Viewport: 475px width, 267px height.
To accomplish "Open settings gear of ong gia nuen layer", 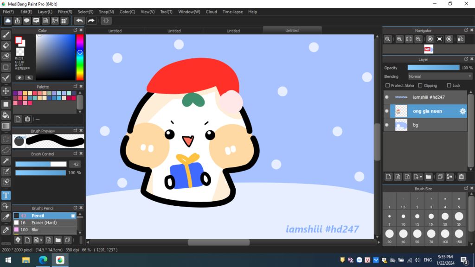I will [x=462, y=111].
